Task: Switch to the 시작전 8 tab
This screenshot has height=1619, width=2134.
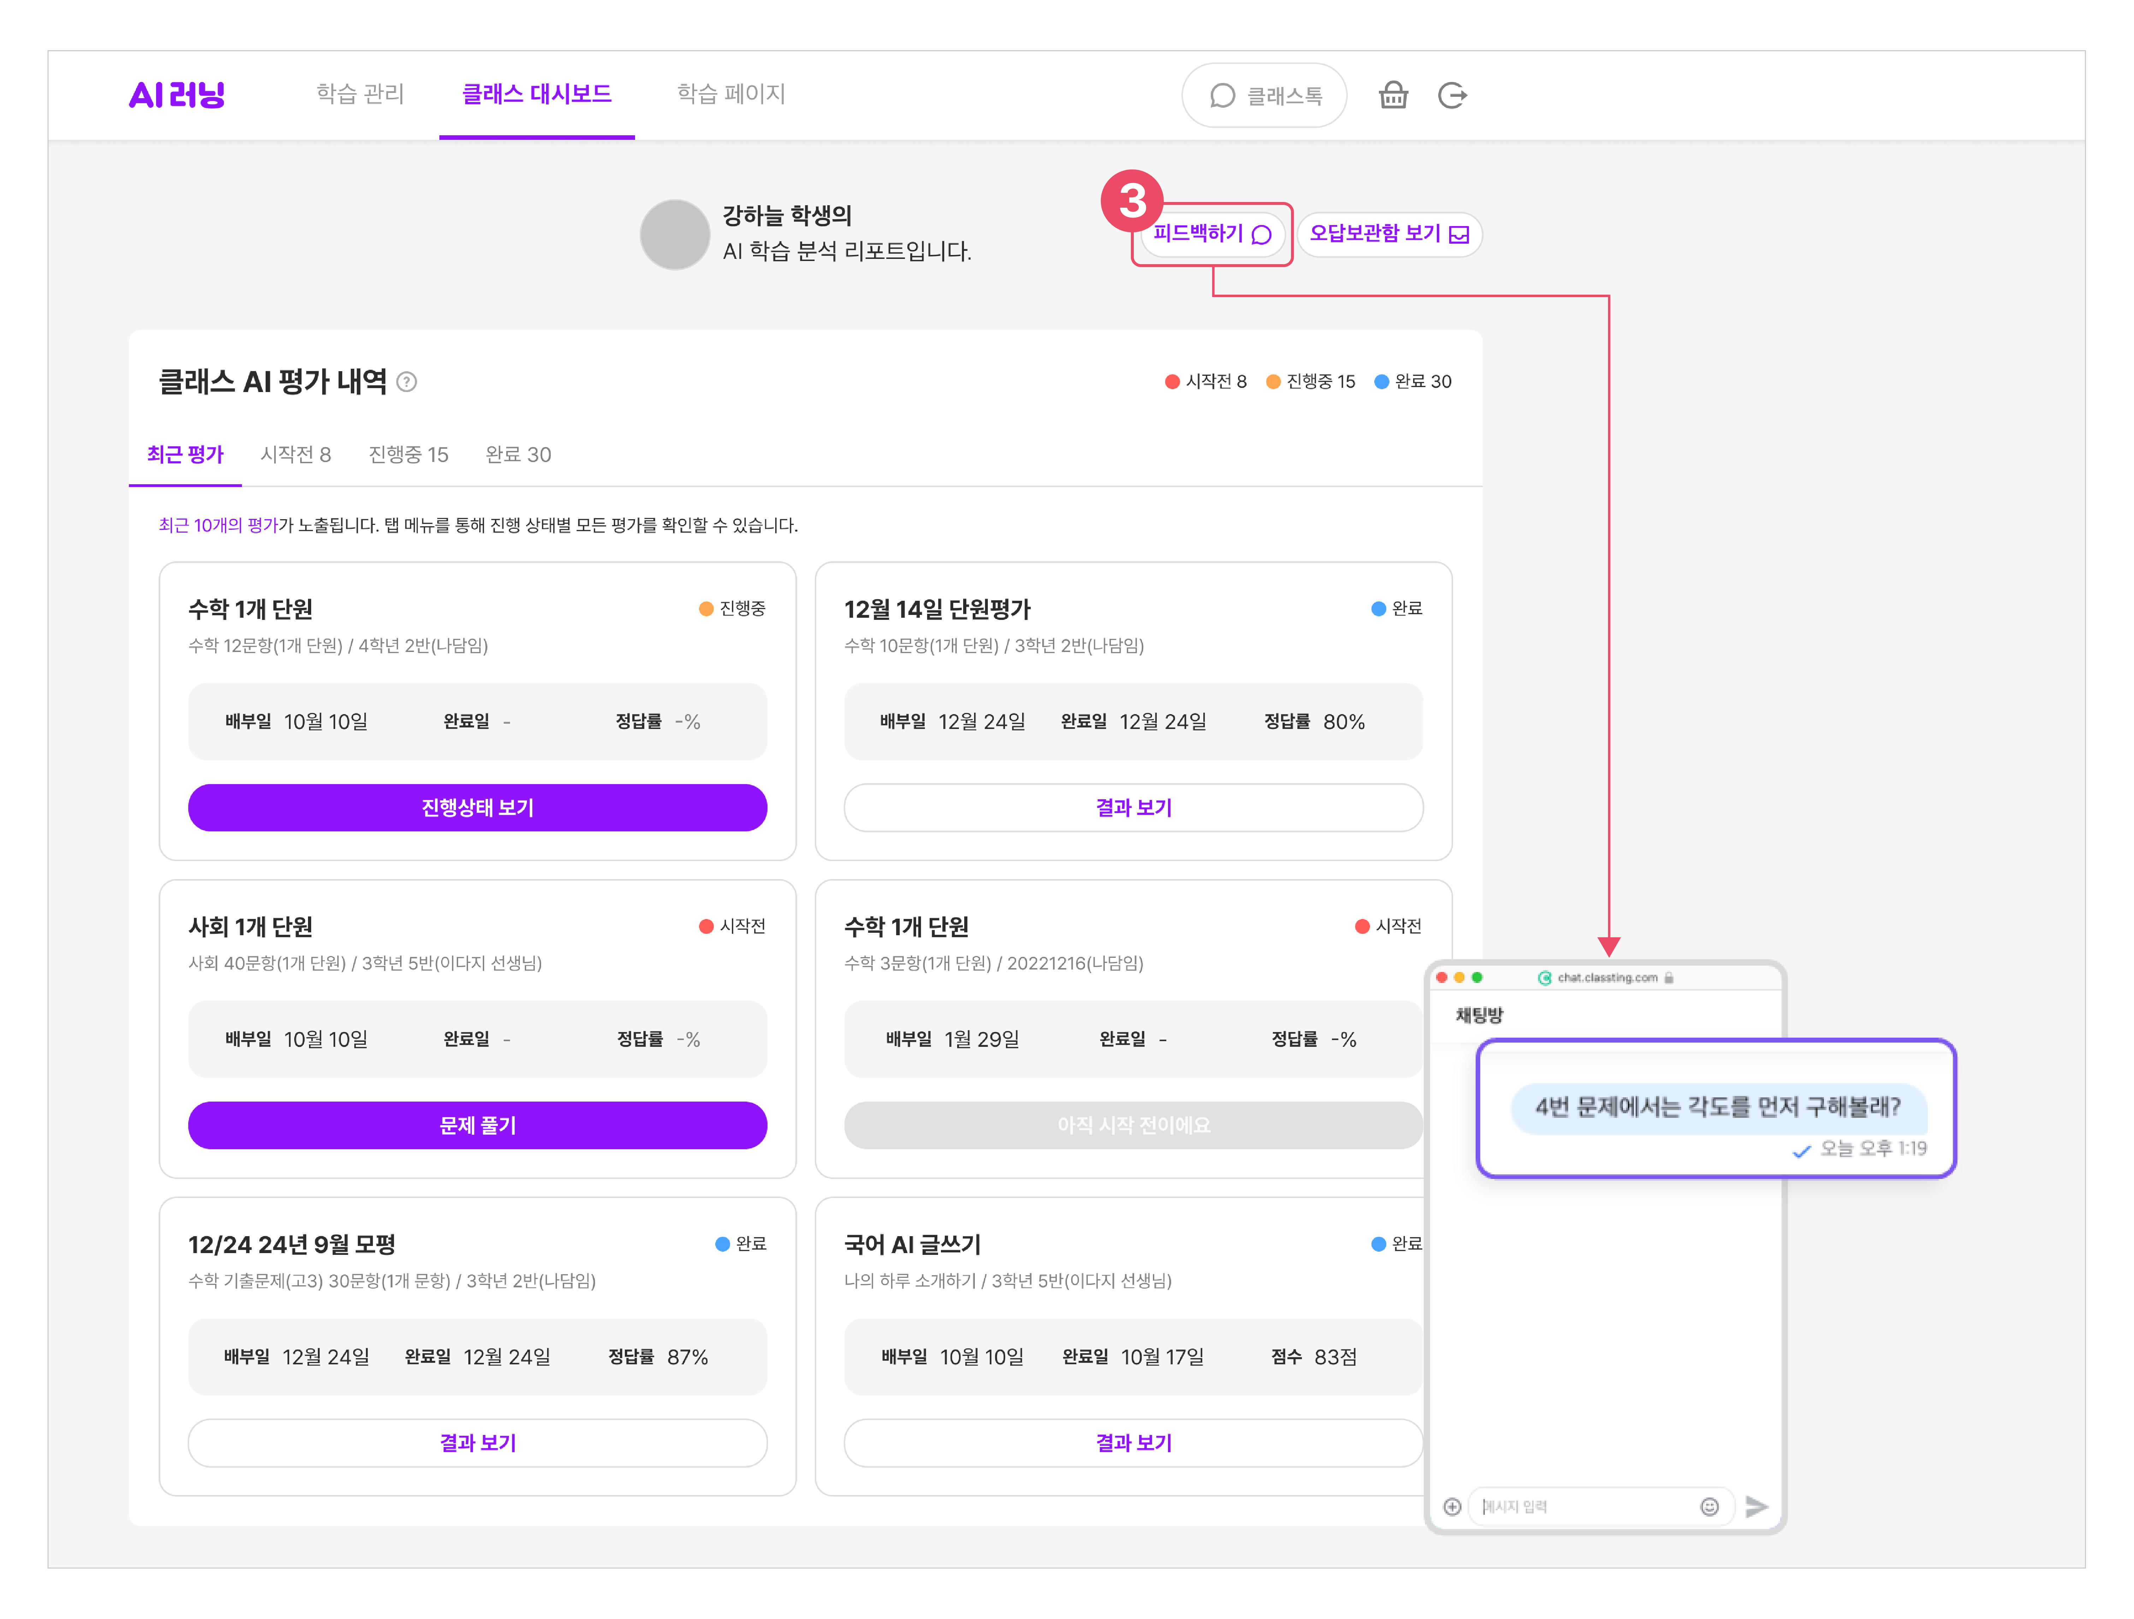Action: (x=296, y=455)
